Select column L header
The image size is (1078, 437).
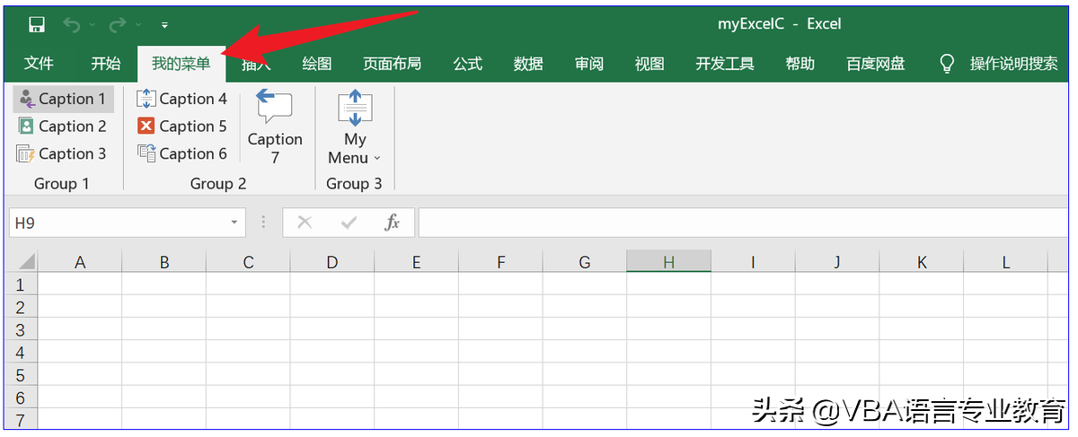pos(1006,262)
